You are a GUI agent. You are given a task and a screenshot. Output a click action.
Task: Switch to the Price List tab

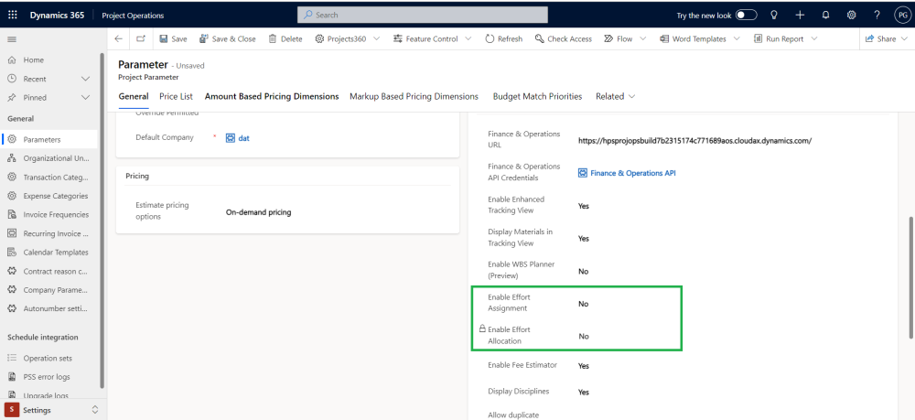[176, 96]
